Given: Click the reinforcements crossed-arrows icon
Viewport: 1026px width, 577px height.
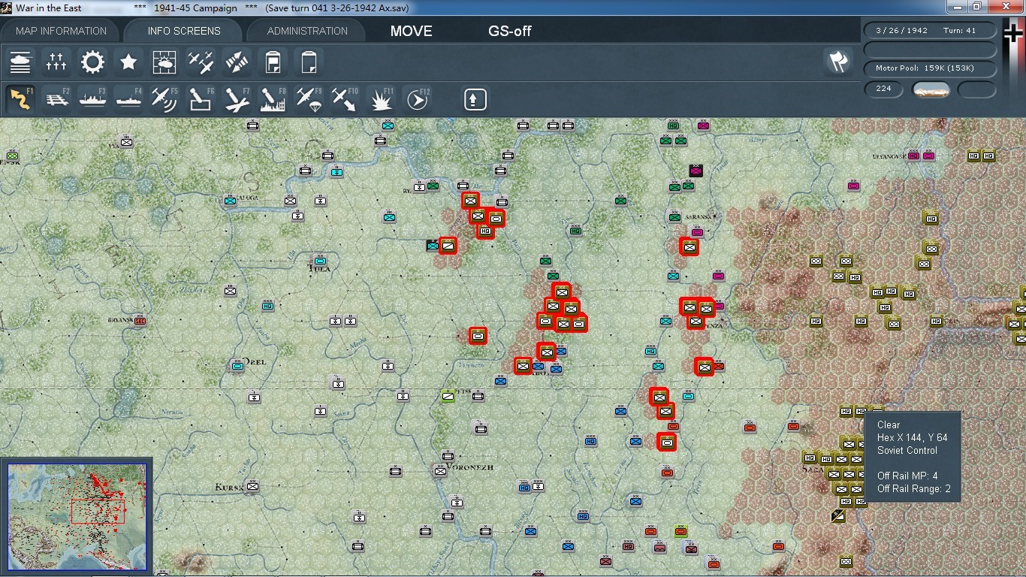Looking at the screenshot, I should click(237, 62).
